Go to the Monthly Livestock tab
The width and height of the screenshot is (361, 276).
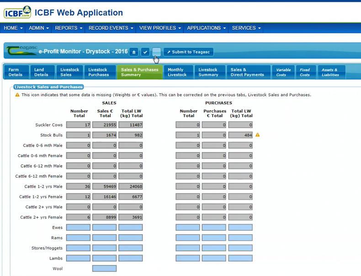click(x=177, y=72)
